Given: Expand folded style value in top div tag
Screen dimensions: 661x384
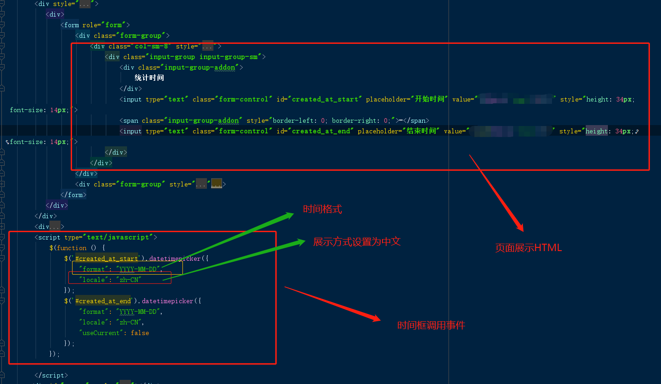Looking at the screenshot, I should point(85,4).
